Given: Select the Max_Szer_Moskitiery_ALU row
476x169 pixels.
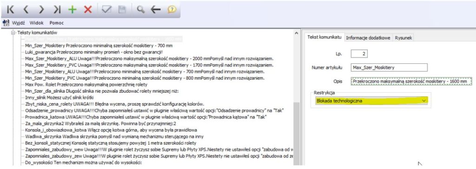Looking at the screenshot, I should (x=149, y=58).
